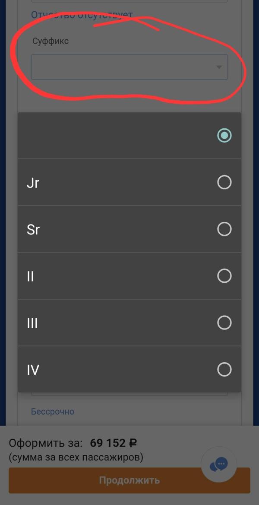259x505 pixels.
Task: Open the chat support bubble icon
Action: [219, 465]
